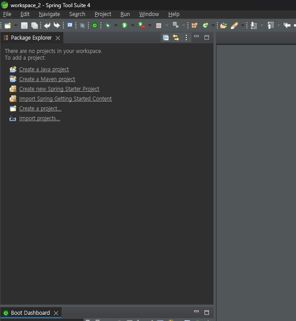Screen dimensions: 296x321
Task: Click the green Run play icon
Action: pyautogui.click(x=125, y=25)
